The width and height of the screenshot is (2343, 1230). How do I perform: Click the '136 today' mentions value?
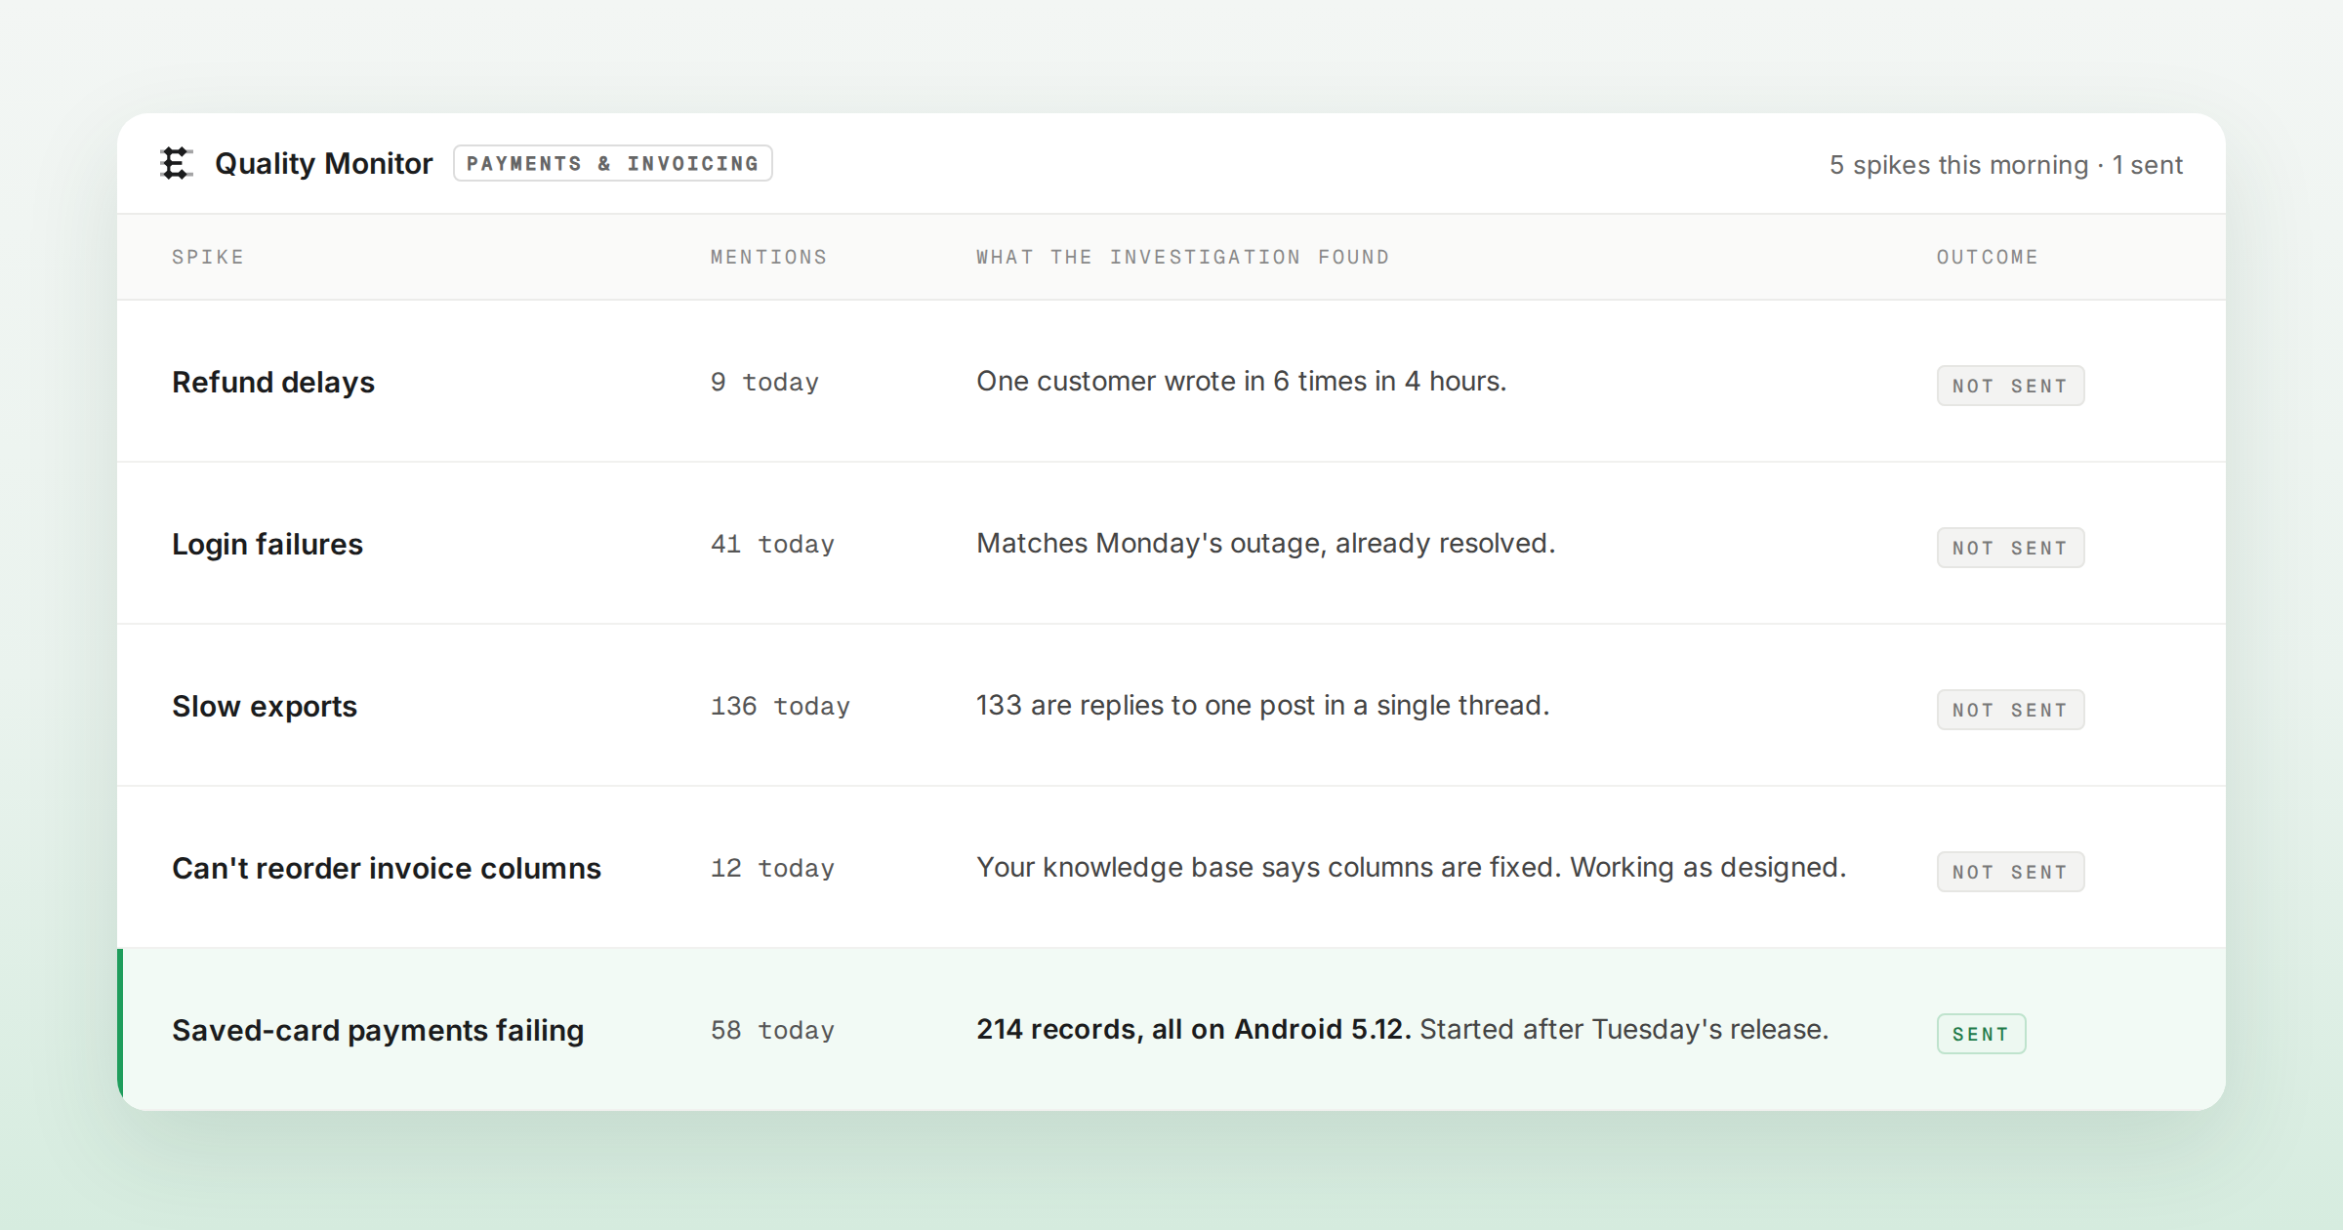pos(780,706)
